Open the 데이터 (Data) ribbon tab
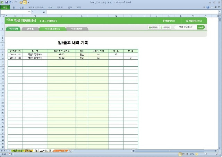This screenshot has height=157, width=222. (x=60, y=7)
